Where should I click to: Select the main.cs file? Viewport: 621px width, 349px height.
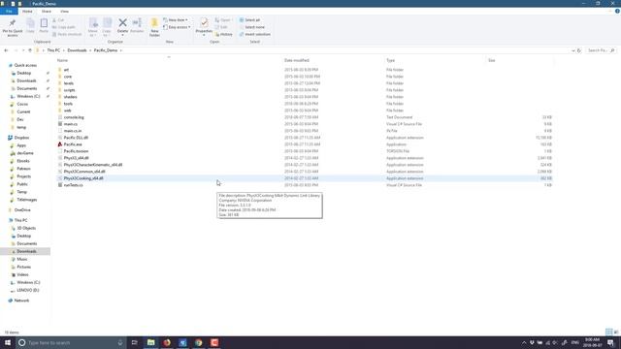point(71,124)
